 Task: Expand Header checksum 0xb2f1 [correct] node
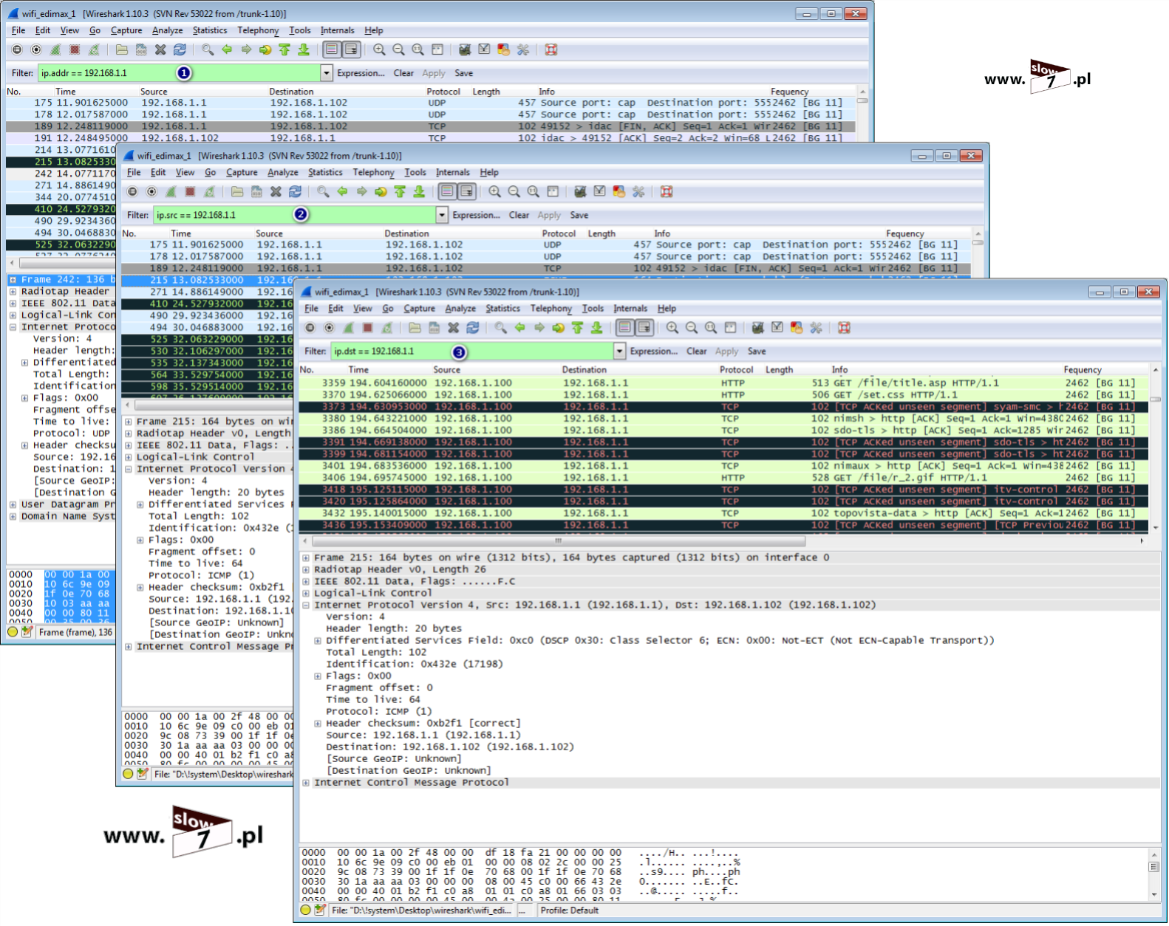click(x=318, y=724)
